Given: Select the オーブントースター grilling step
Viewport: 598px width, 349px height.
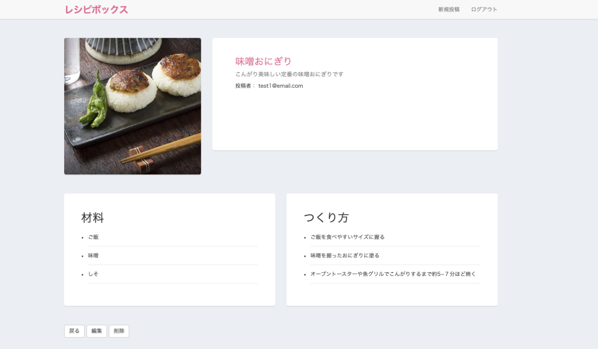Looking at the screenshot, I should [393, 274].
